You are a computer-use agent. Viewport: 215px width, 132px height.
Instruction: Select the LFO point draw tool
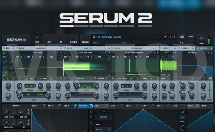182,117
